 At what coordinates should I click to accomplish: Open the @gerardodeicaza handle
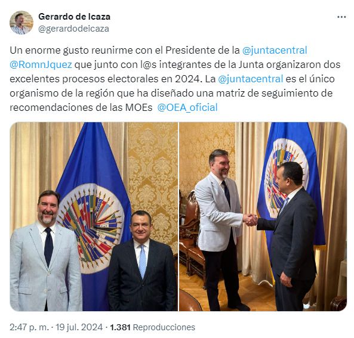coord(73,29)
